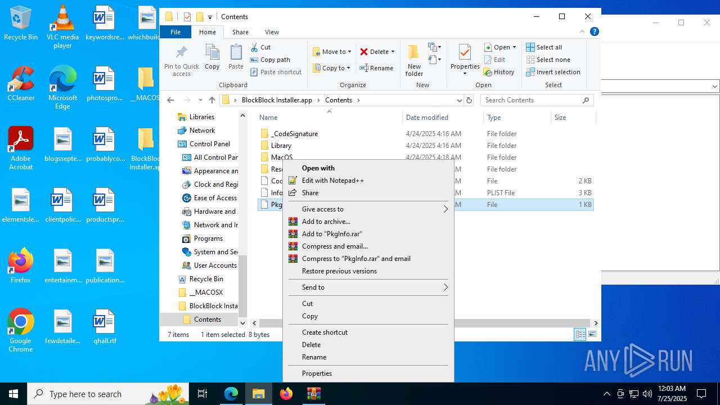Click Edit in the Open group
This screenshot has height=405, width=720.
pos(494,60)
